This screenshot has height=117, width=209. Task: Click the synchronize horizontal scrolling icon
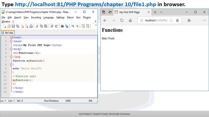click(x=88, y=26)
